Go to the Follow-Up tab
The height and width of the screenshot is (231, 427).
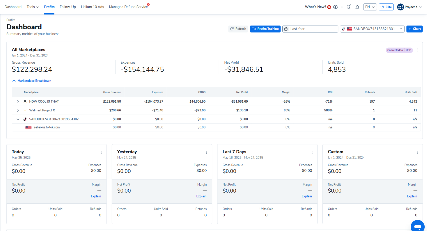(68, 7)
